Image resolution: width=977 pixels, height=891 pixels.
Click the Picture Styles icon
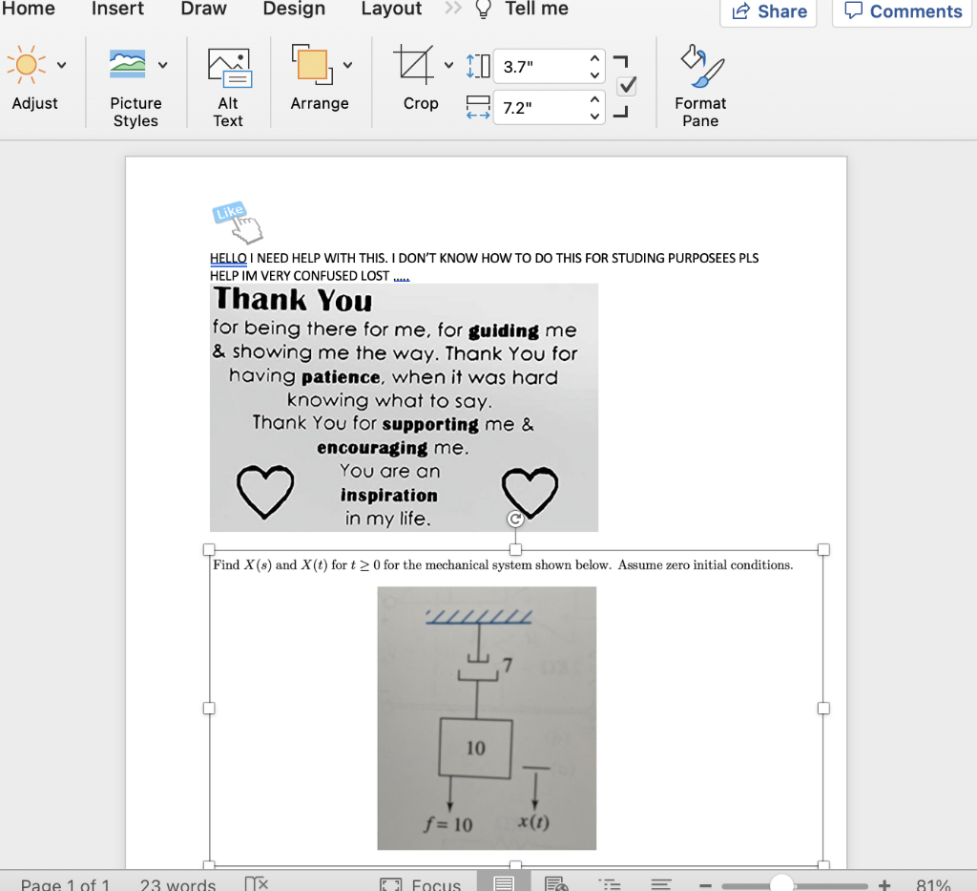129,65
